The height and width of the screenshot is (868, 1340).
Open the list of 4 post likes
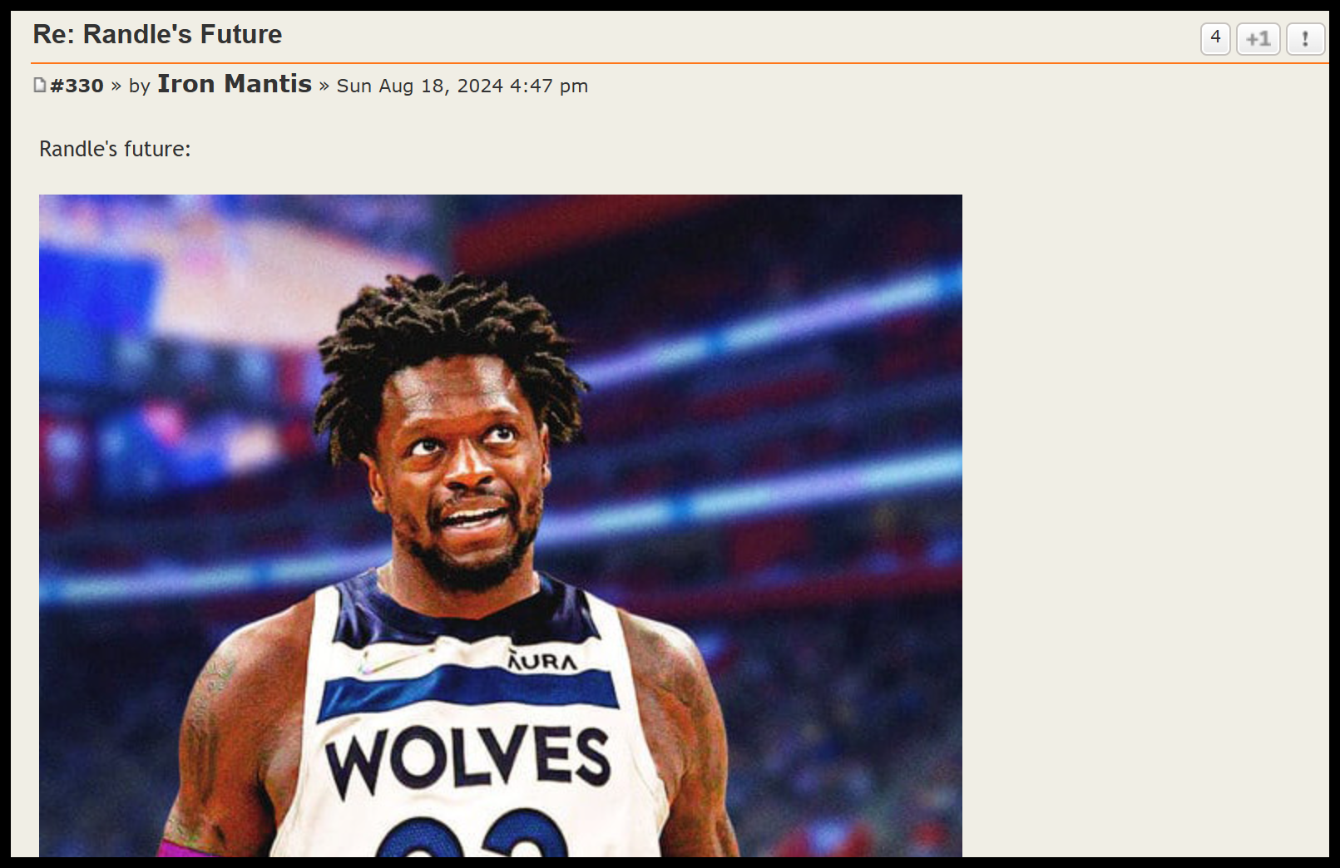tap(1215, 38)
